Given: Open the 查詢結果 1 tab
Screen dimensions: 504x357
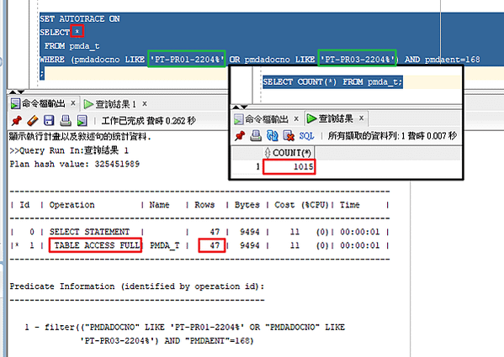Looking at the screenshot, I should pyautogui.click(x=110, y=104).
